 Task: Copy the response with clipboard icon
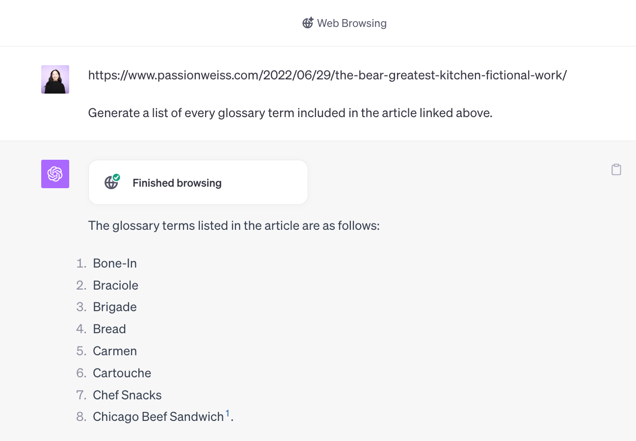[616, 170]
